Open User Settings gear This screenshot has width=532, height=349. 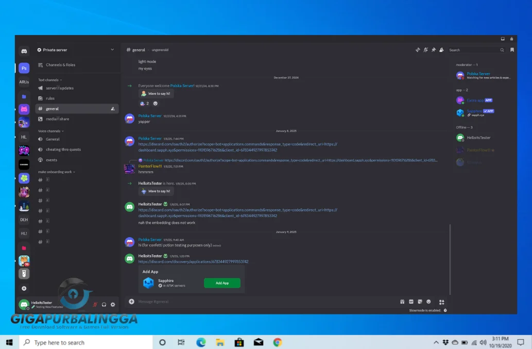pos(112,305)
